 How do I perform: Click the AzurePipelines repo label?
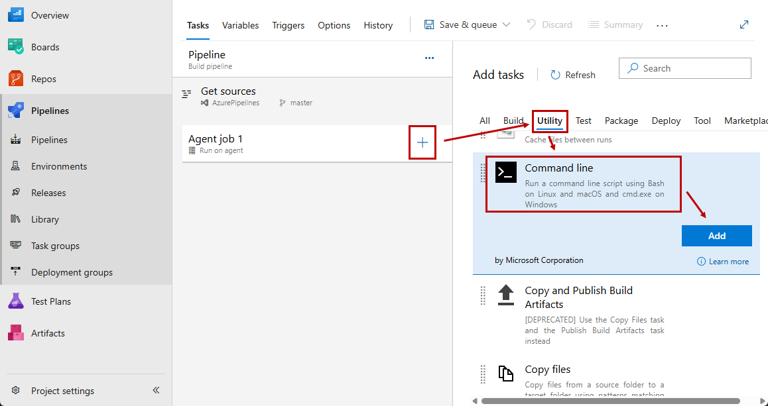(x=235, y=103)
